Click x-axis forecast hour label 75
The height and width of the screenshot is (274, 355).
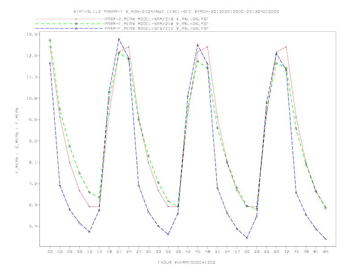pyautogui.click(x=296, y=252)
